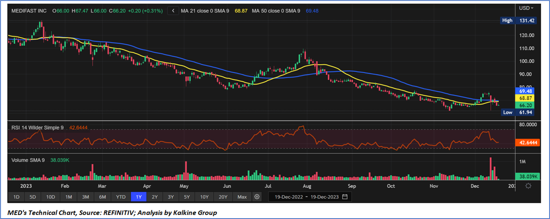Select the MA 21 close 0 SMA 9 legend
The height and width of the screenshot is (219, 550).
click(205, 11)
